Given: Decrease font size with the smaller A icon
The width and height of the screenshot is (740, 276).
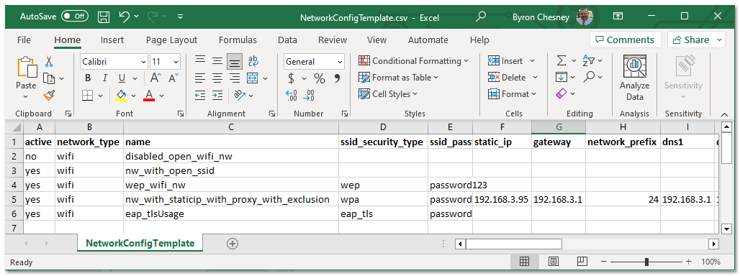Looking at the screenshot, I should [x=173, y=78].
